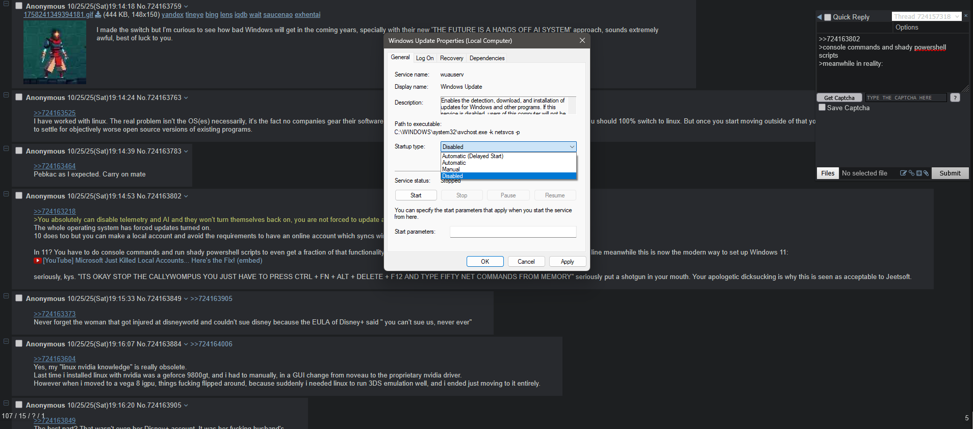Click the Apply button
The image size is (973, 429).
pyautogui.click(x=568, y=262)
